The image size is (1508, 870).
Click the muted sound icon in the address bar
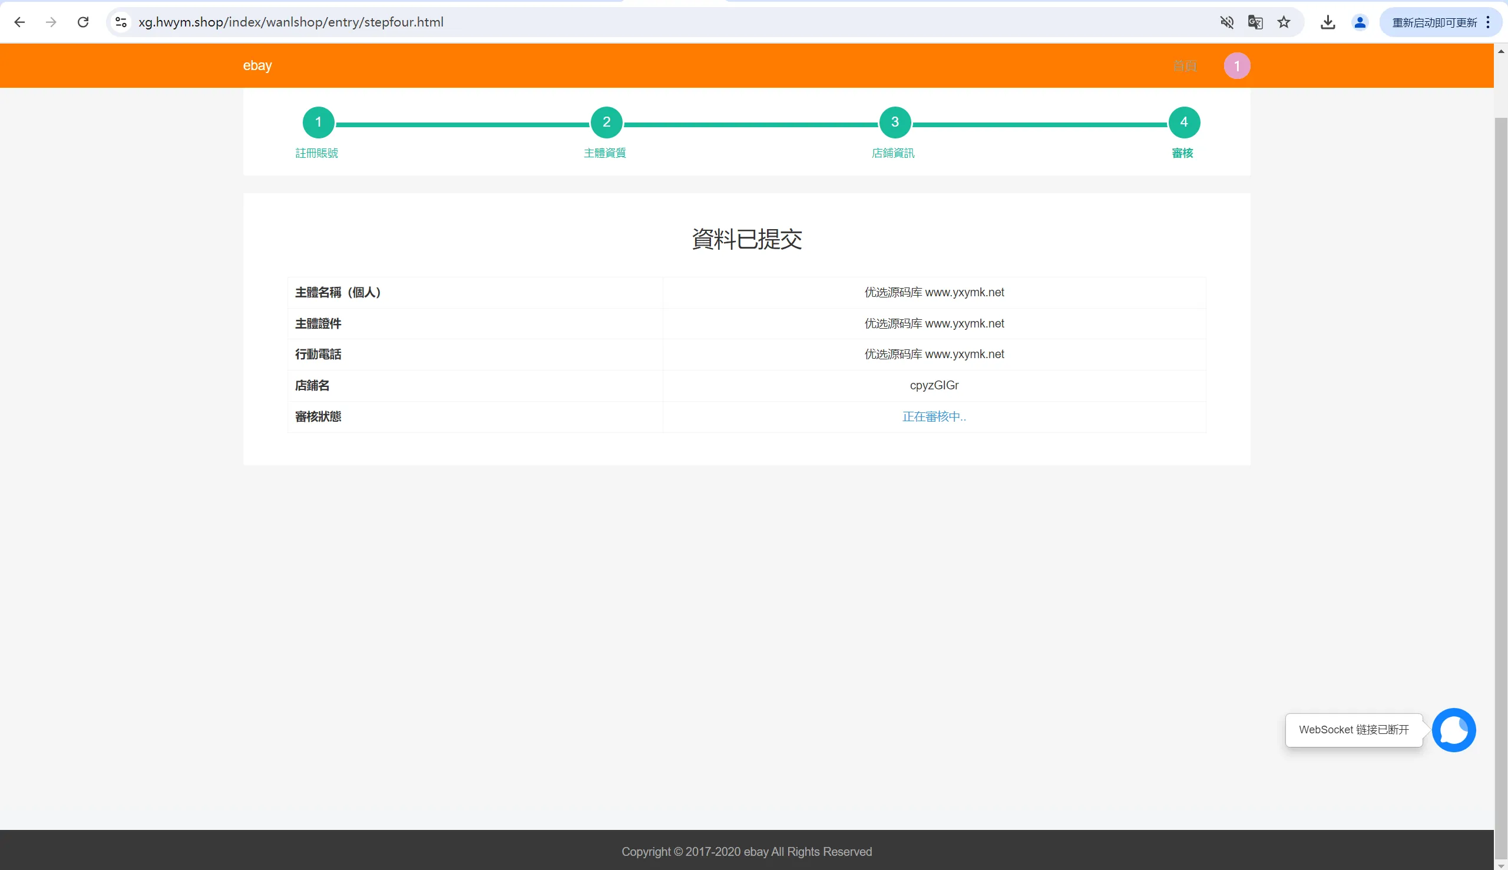coord(1226,22)
